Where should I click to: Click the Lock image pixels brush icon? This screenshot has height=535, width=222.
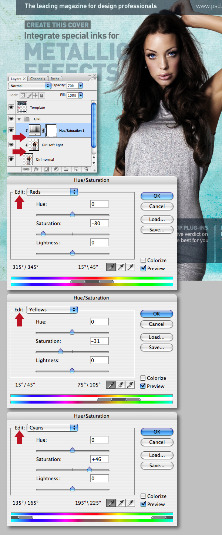pyautogui.click(x=29, y=95)
